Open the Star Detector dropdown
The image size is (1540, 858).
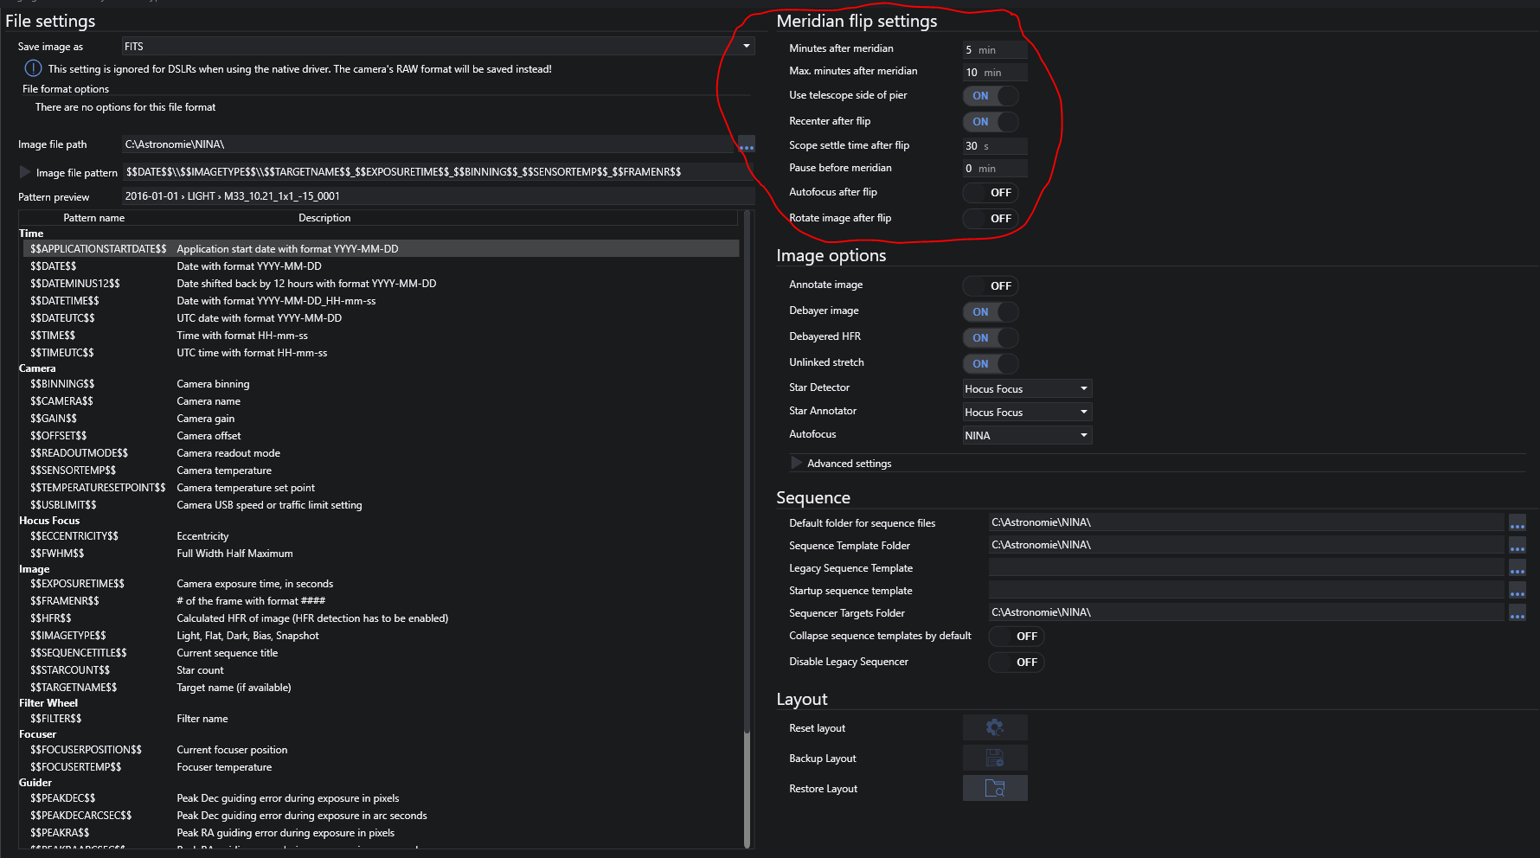(x=1027, y=388)
